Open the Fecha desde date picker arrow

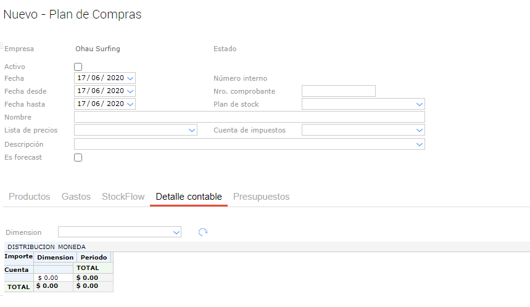pyautogui.click(x=130, y=91)
